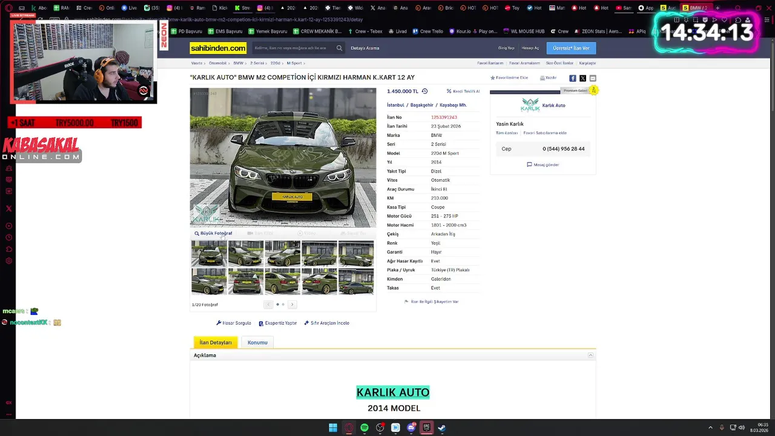The width and height of the screenshot is (775, 436).
Task: Go to previous photo thumbnails page
Action: (x=268, y=305)
